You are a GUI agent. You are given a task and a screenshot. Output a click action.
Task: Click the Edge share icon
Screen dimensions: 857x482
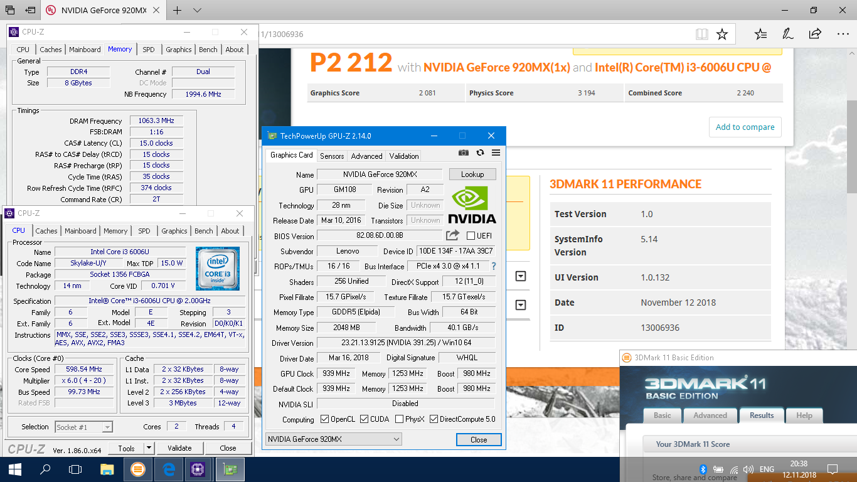[x=815, y=34]
